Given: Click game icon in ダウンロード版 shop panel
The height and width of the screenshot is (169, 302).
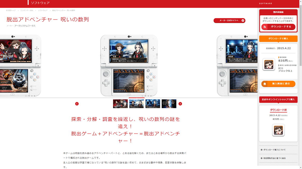Looking at the screenshot, I should [278, 130].
